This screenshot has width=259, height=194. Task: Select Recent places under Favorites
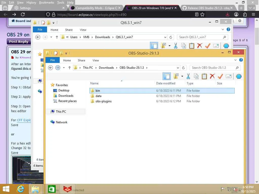(x=67, y=101)
